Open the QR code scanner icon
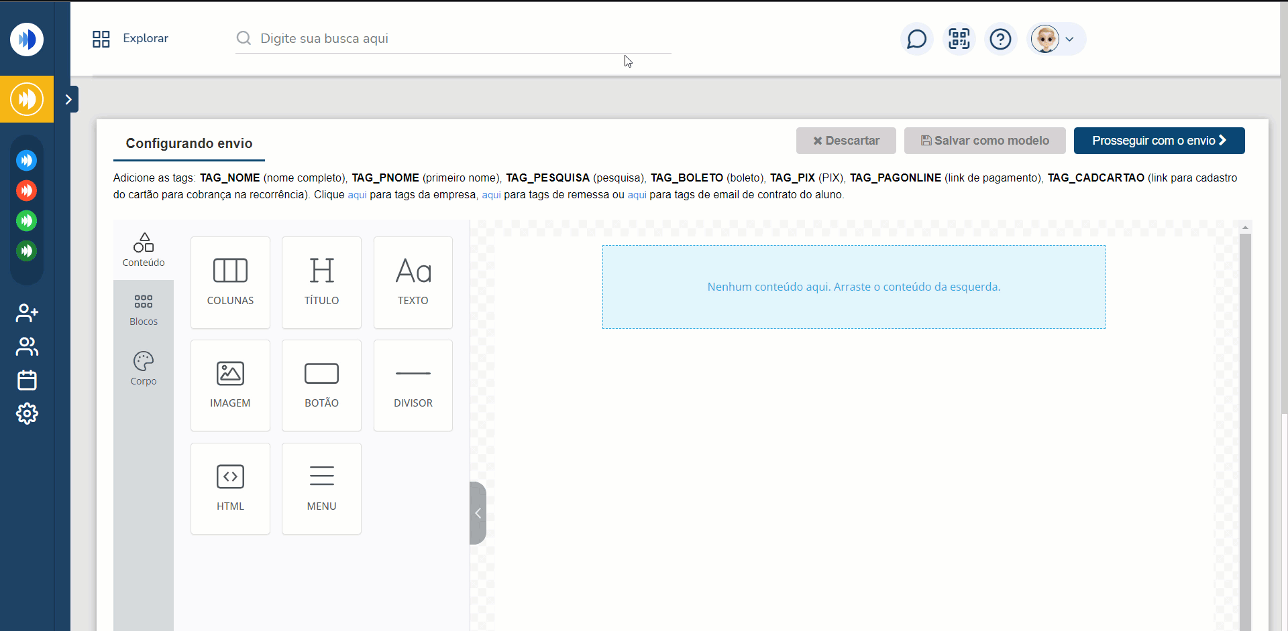The width and height of the screenshot is (1288, 631). tap(959, 39)
